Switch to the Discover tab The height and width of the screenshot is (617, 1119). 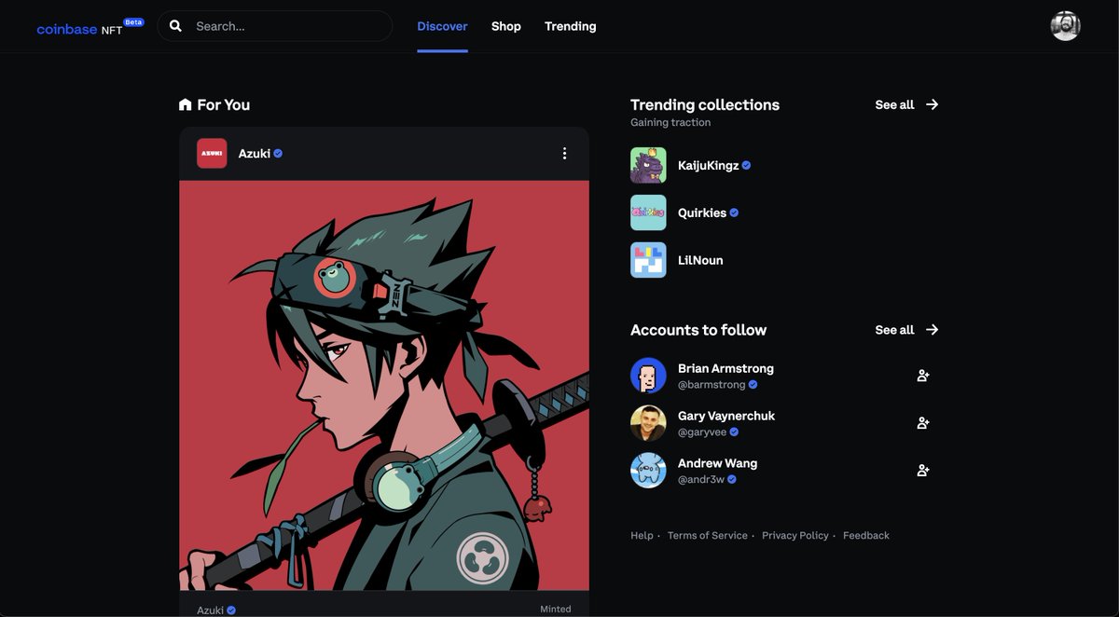pos(442,26)
